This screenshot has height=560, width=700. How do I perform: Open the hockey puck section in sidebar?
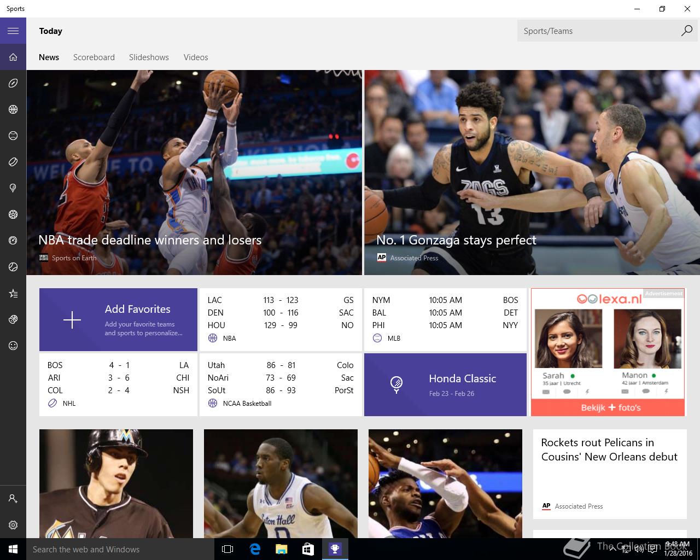(13, 162)
